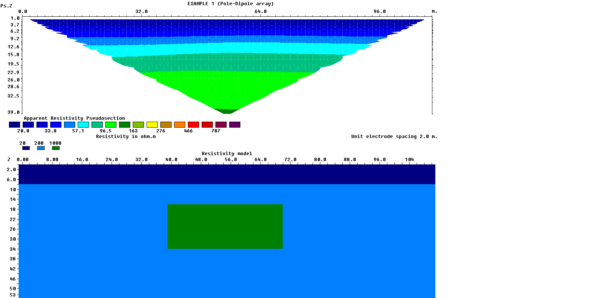Click the model distance label '24.0'

coord(112,160)
